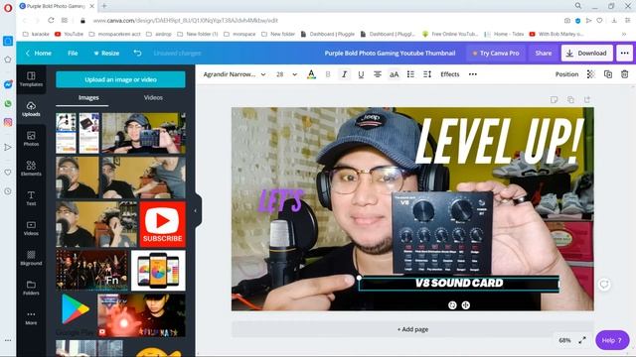Open the Templates sidebar panel

pos(31,79)
